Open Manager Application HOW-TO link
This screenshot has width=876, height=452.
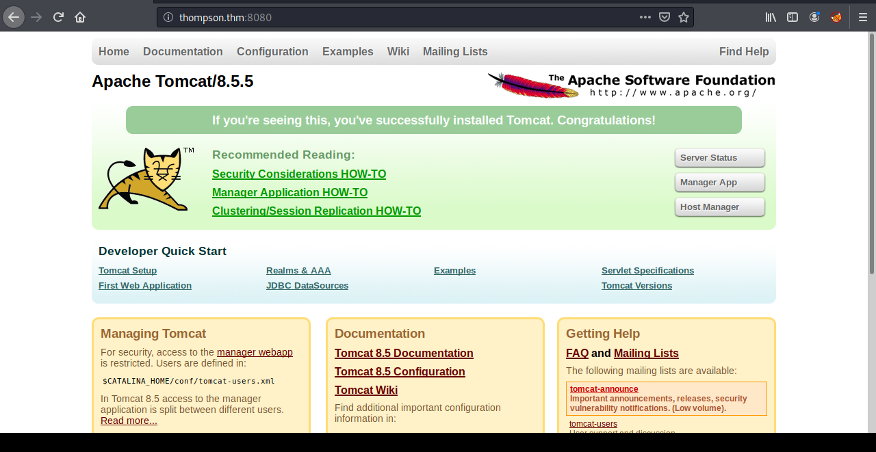(x=290, y=192)
